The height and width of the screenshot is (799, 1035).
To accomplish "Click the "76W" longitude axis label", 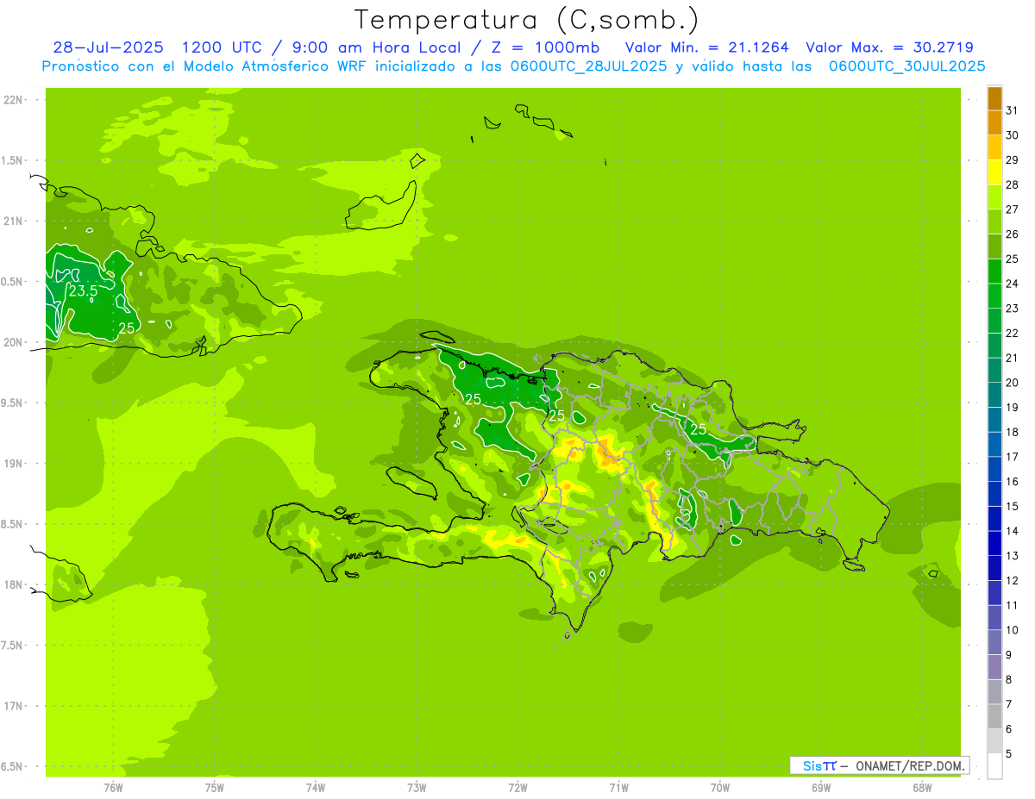I will 113,788.
